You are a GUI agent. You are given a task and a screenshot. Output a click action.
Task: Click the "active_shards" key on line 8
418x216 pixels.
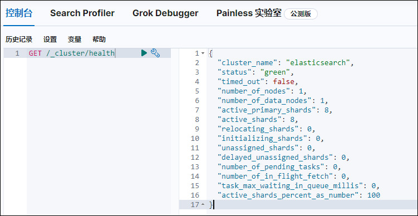(x=249, y=120)
